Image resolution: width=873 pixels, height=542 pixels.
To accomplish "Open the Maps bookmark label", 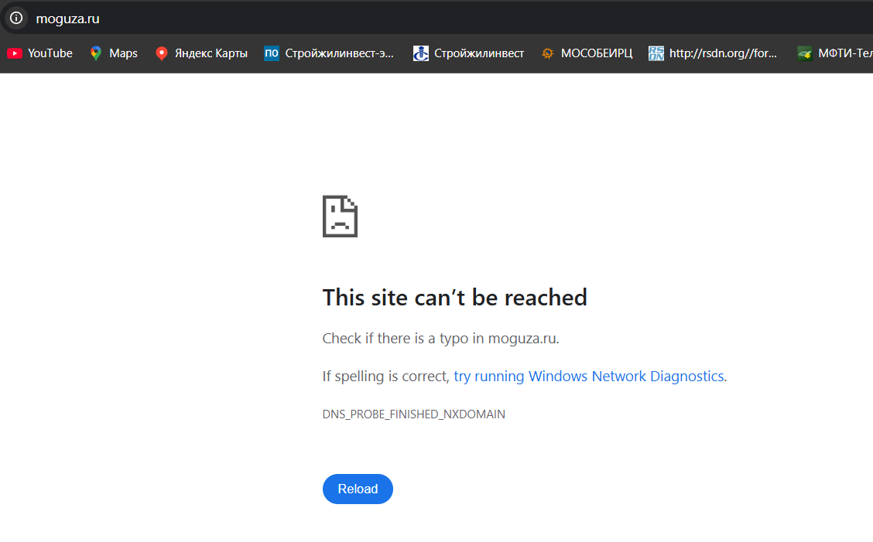I will pyautogui.click(x=123, y=53).
